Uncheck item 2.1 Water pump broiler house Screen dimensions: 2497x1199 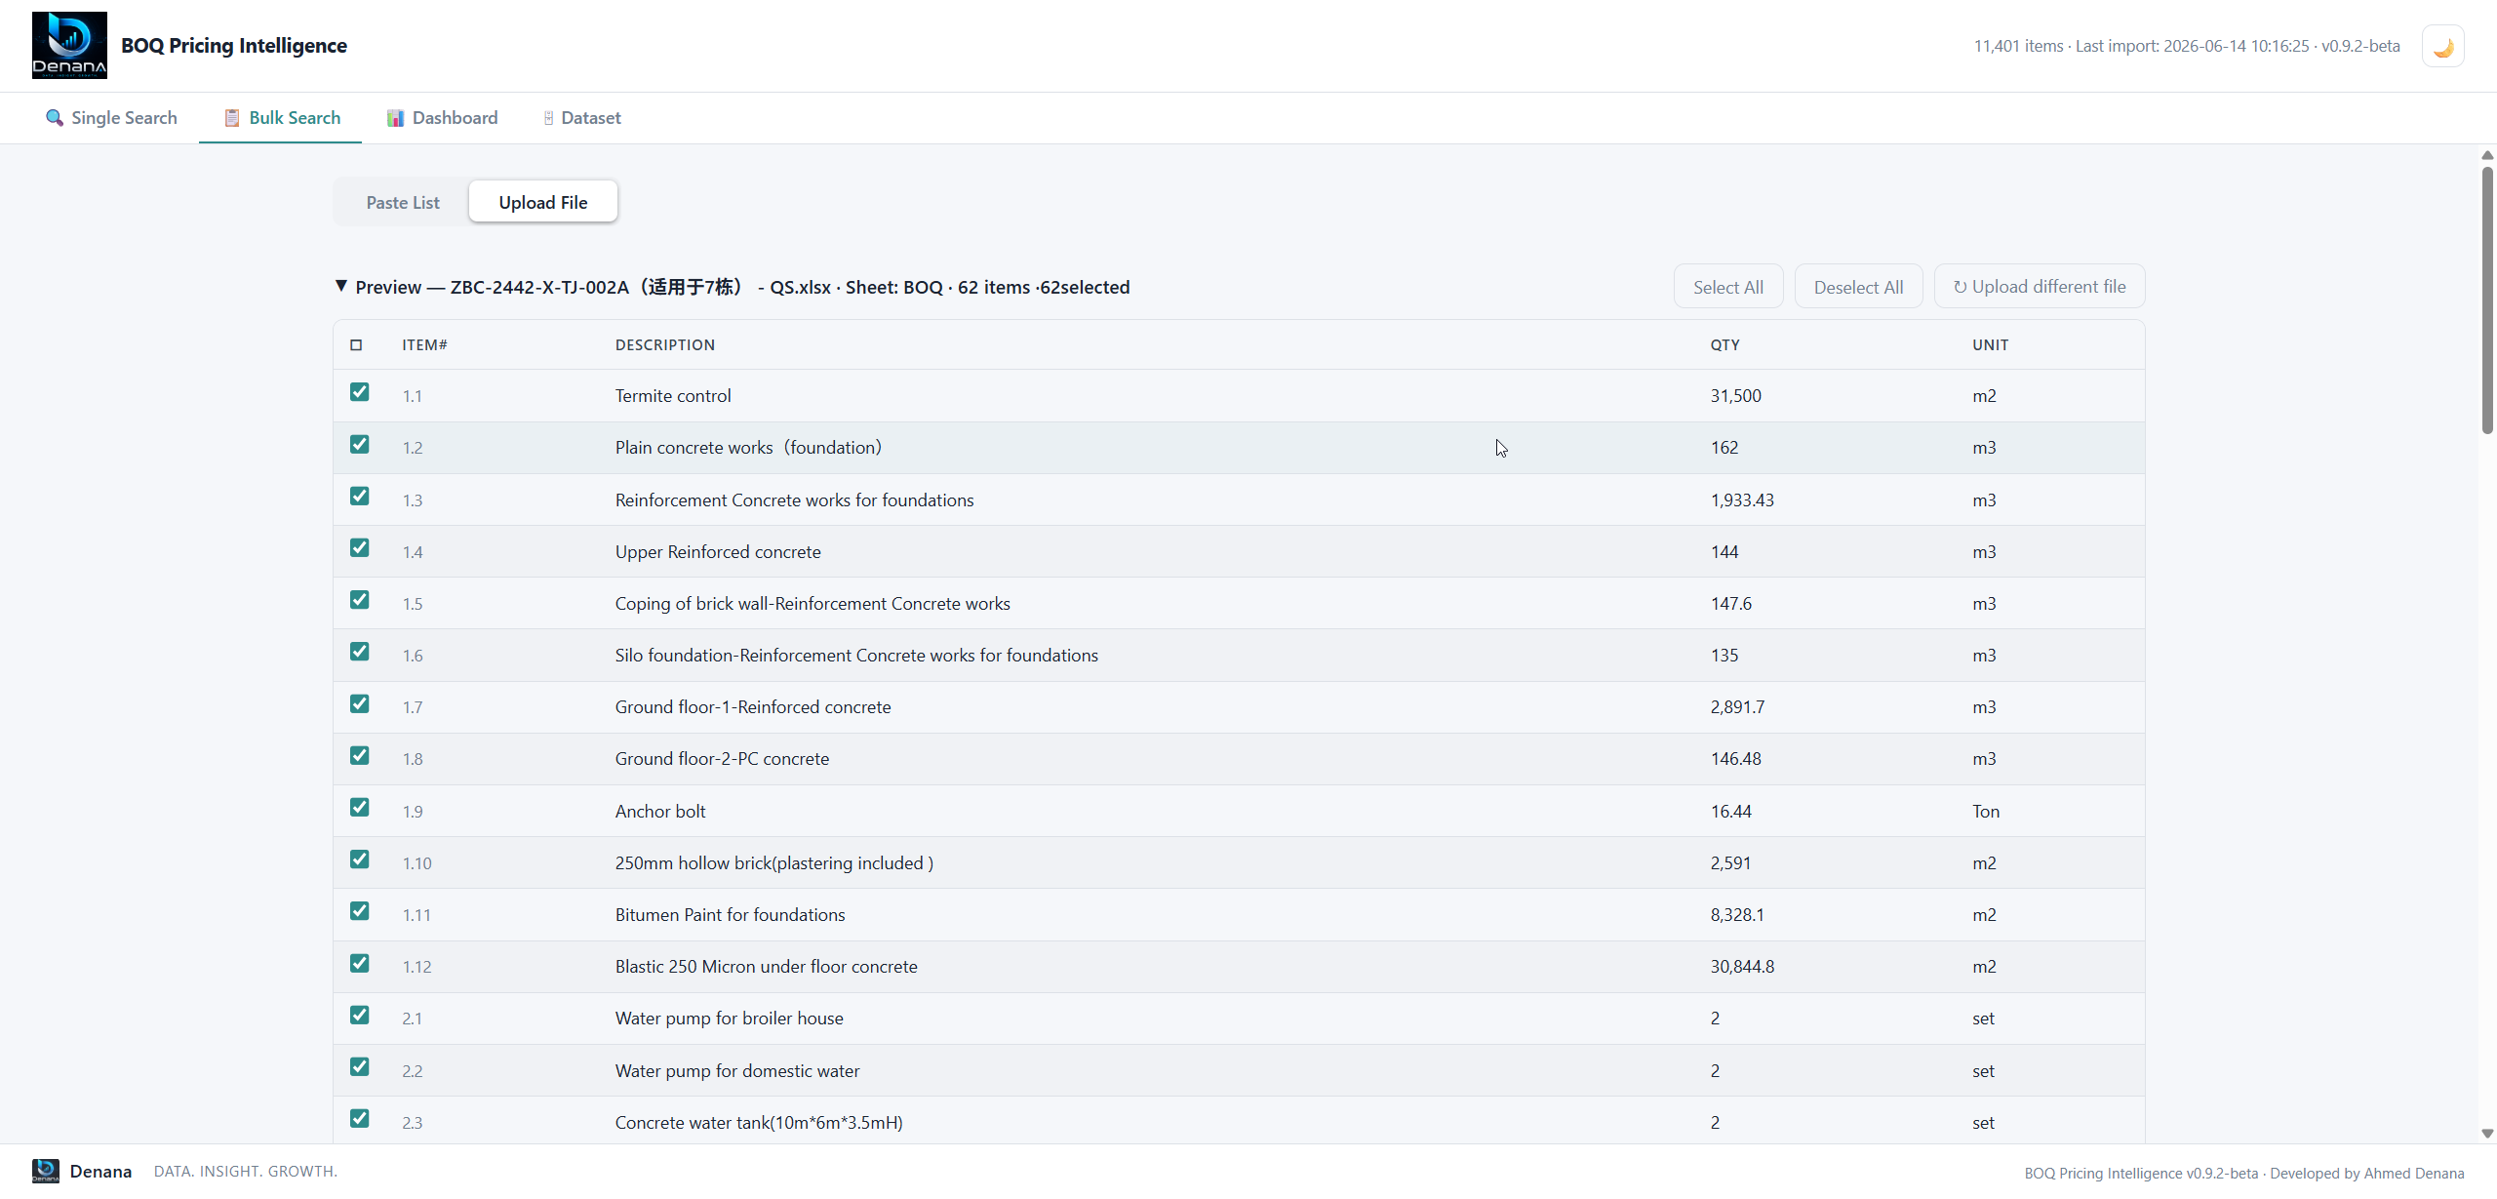[360, 1015]
